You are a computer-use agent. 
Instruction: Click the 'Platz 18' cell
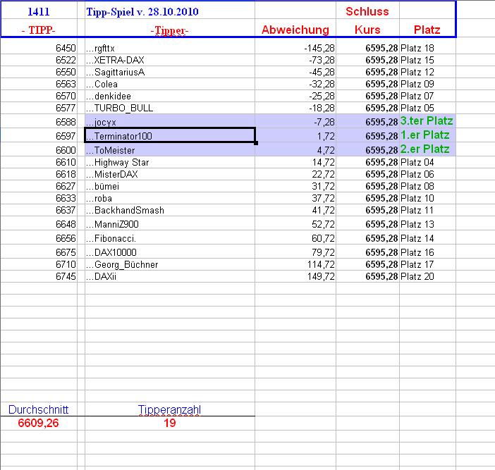417,48
